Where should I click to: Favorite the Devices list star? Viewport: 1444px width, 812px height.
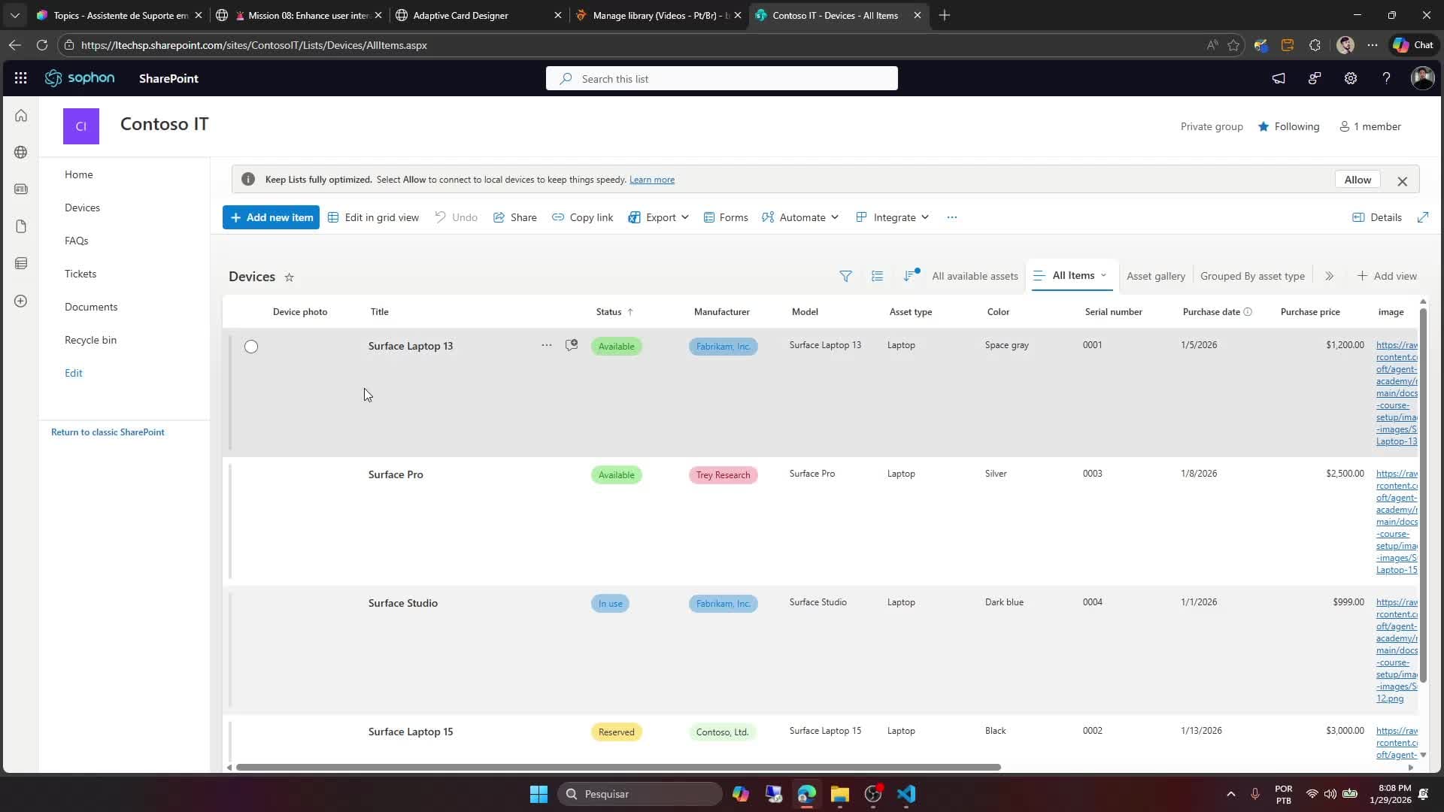tap(289, 277)
